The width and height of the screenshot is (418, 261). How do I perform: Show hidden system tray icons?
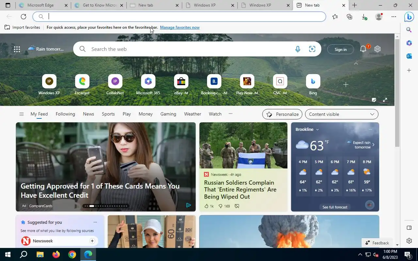pos(360,254)
